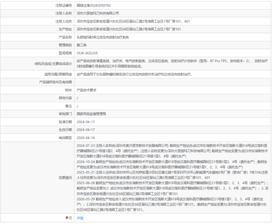Viewport: 273px width, 224px height.
Task: Click expiry date 2029-04-16
Action: 86,138
